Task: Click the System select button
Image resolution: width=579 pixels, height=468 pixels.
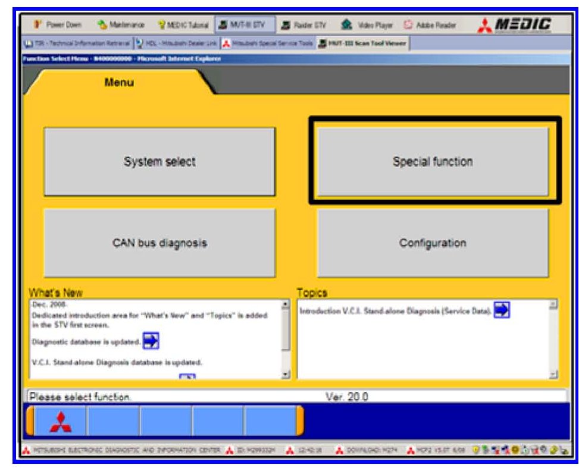Action: pyautogui.click(x=159, y=162)
